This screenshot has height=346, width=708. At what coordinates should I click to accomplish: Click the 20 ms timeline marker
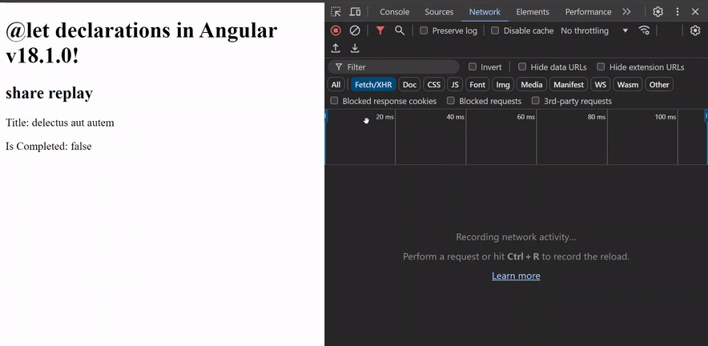coord(384,117)
